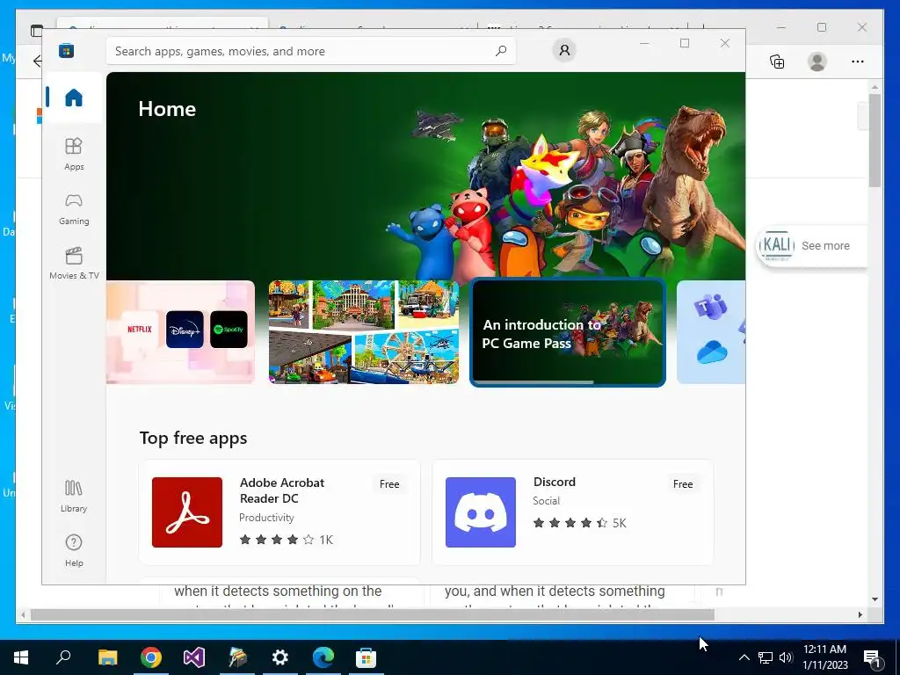
Task: Open network status tray icon
Action: coord(766,657)
